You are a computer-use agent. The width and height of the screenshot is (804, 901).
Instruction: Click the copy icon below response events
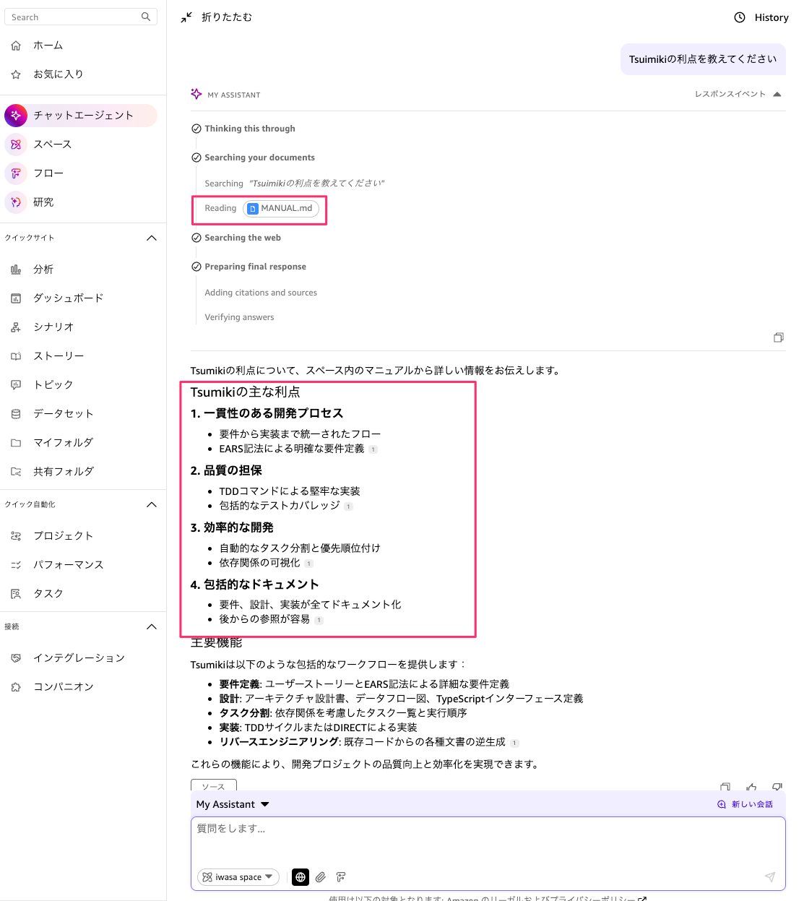pos(779,337)
